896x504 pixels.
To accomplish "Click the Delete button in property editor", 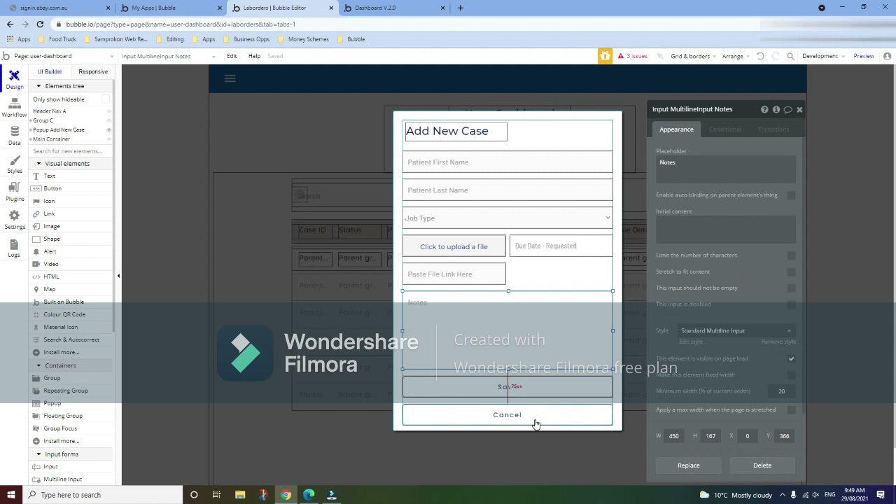I will (x=762, y=465).
